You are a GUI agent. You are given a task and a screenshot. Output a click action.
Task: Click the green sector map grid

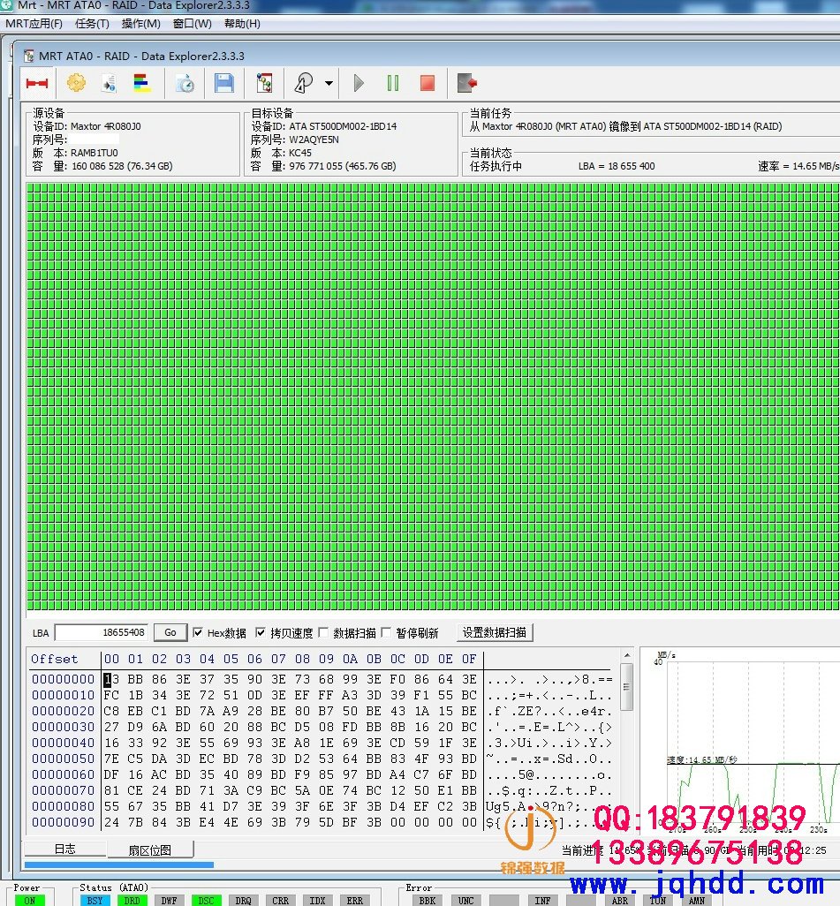433,396
